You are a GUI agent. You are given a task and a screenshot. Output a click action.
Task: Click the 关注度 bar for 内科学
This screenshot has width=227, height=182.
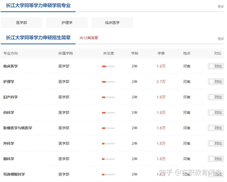(108, 113)
